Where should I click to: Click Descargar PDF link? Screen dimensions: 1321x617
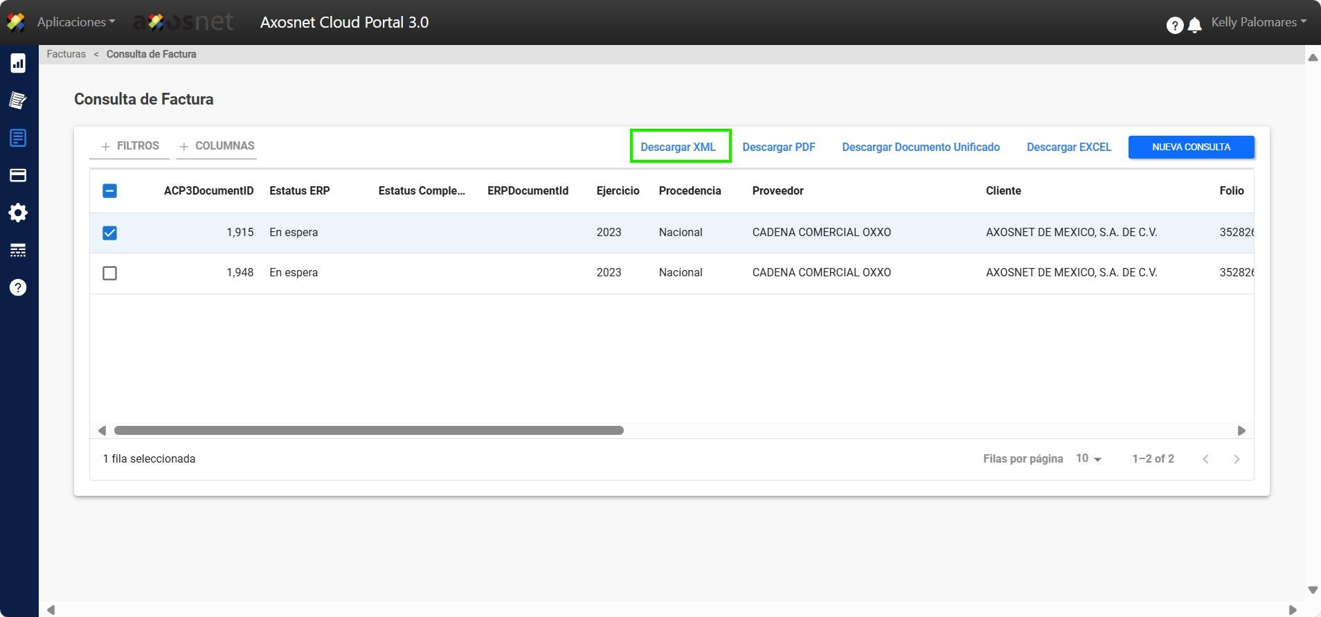(x=778, y=147)
